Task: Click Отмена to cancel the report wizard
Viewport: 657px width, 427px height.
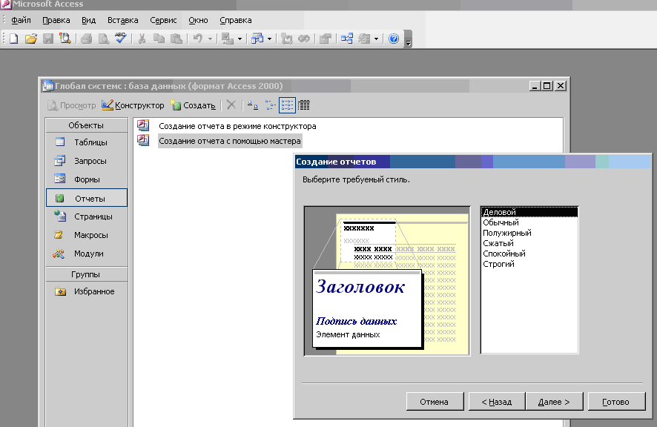Action: click(435, 402)
